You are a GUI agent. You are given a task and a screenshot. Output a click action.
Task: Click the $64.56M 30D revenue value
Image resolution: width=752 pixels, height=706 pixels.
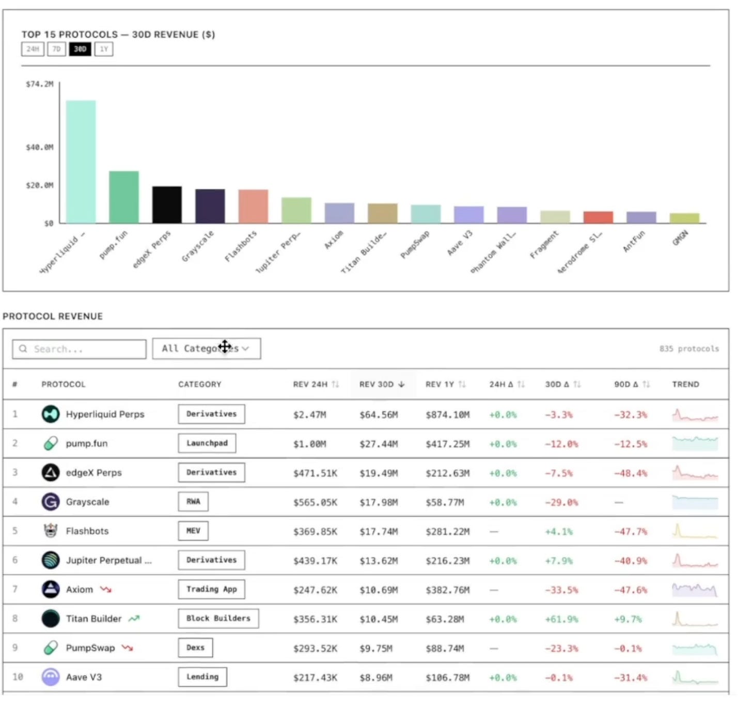coord(379,415)
